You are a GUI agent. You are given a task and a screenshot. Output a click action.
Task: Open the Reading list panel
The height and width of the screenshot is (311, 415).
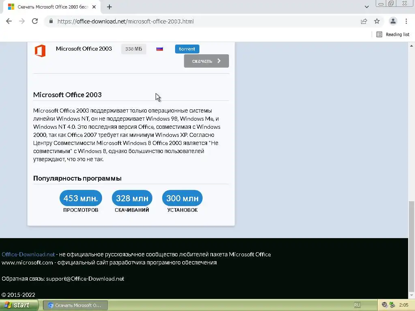(x=393, y=34)
